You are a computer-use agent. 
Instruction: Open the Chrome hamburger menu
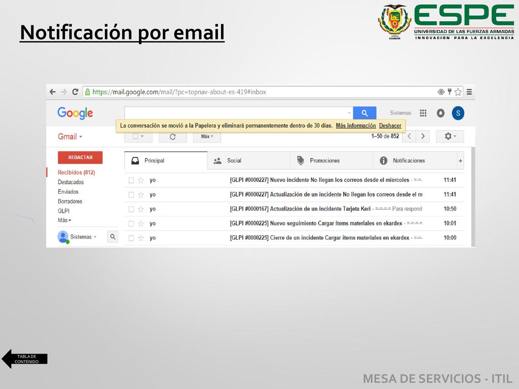click(x=469, y=92)
